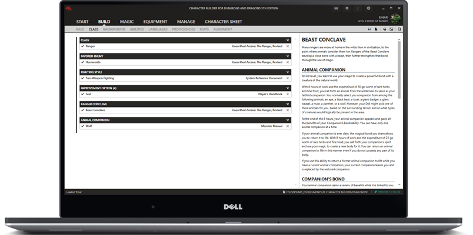The width and height of the screenshot is (473, 235).
Task: Open the settings gear in title bar
Action: pos(347,8)
